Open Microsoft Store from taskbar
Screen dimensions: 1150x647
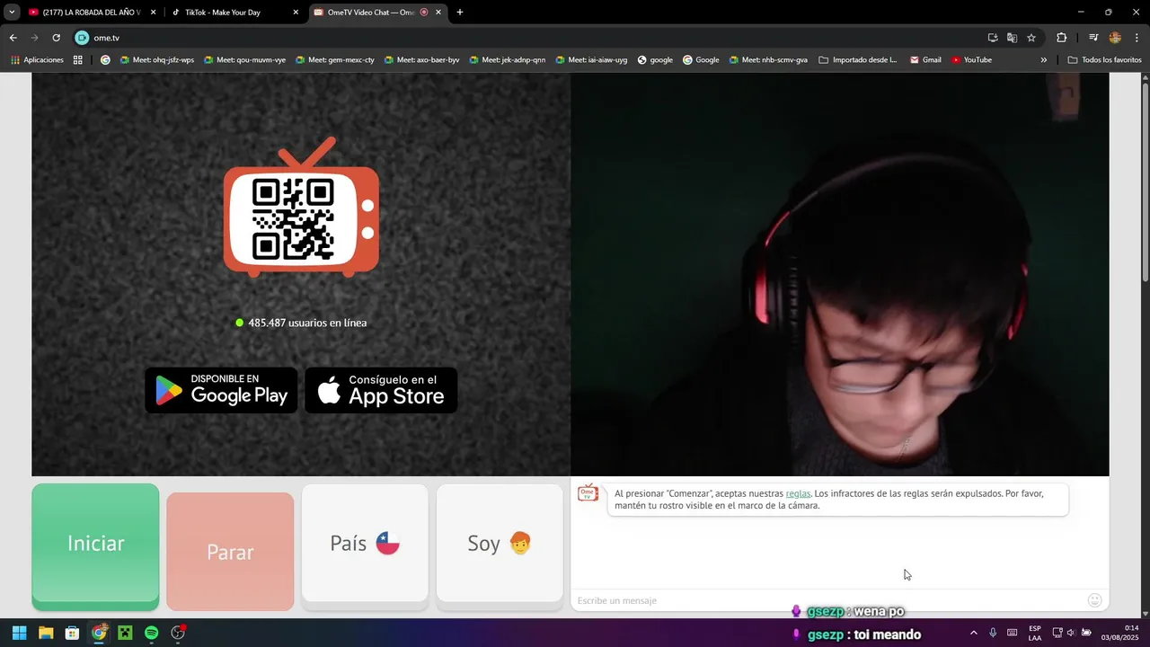coord(72,633)
